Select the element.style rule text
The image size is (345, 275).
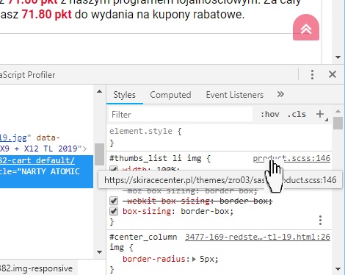click(x=141, y=131)
